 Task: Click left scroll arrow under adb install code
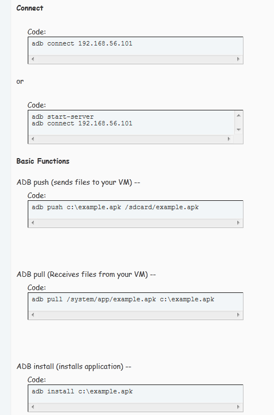pos(33,407)
